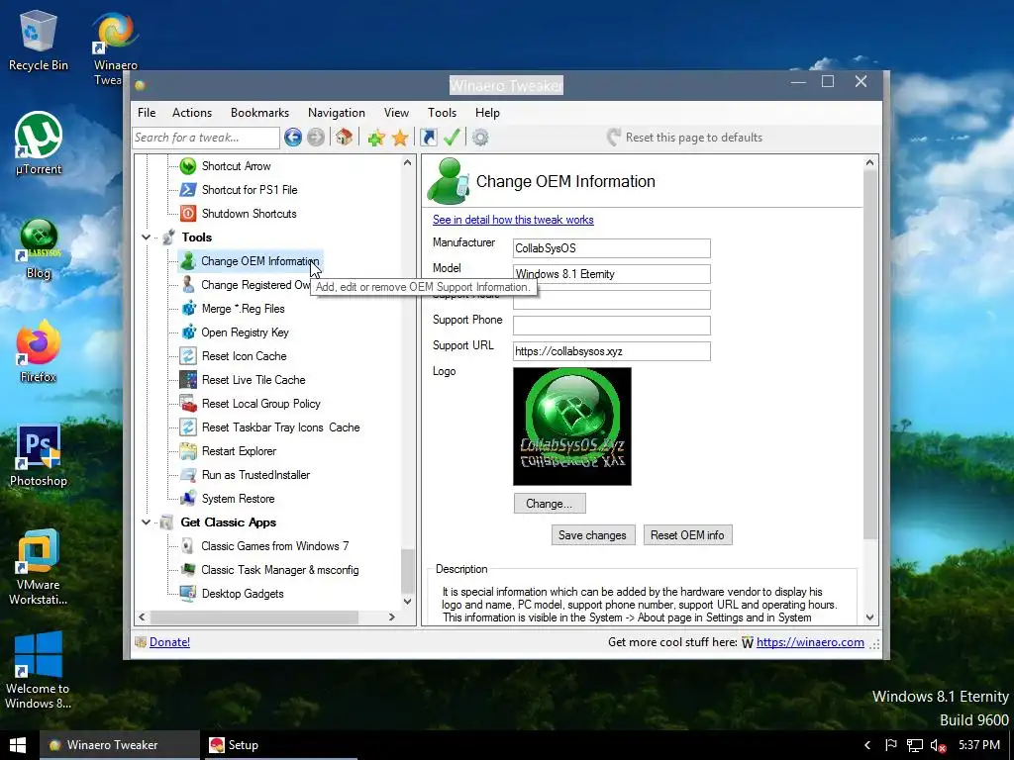Click the Reset Icon Cache icon

click(x=187, y=356)
